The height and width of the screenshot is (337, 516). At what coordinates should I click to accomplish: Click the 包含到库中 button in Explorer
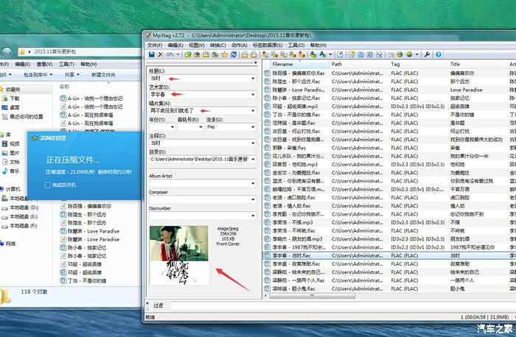point(37,74)
